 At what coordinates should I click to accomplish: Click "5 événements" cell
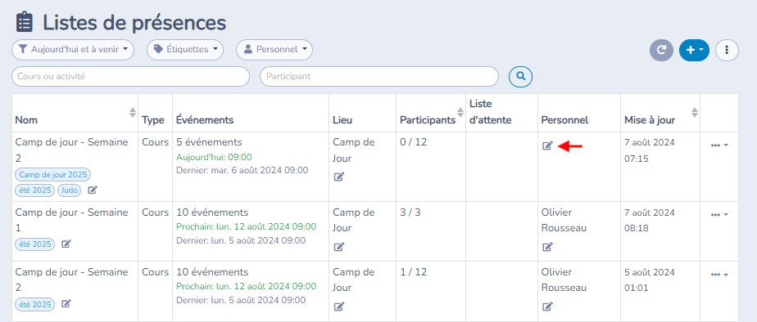pos(209,142)
